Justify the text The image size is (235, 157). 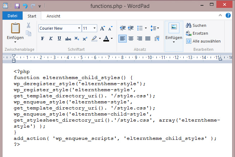coord(148,39)
